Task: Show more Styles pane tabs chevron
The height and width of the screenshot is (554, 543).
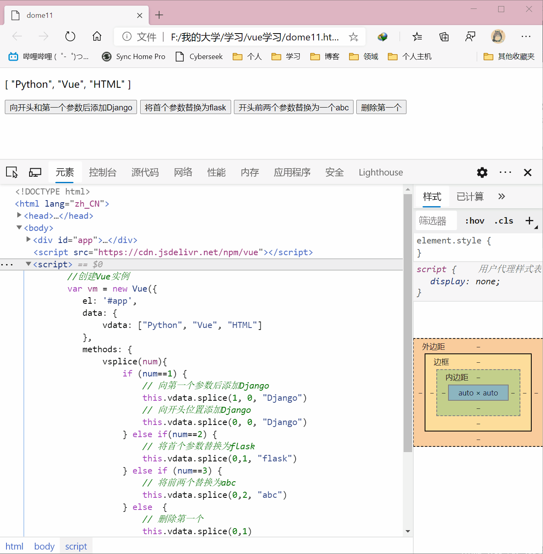Action: click(x=501, y=197)
